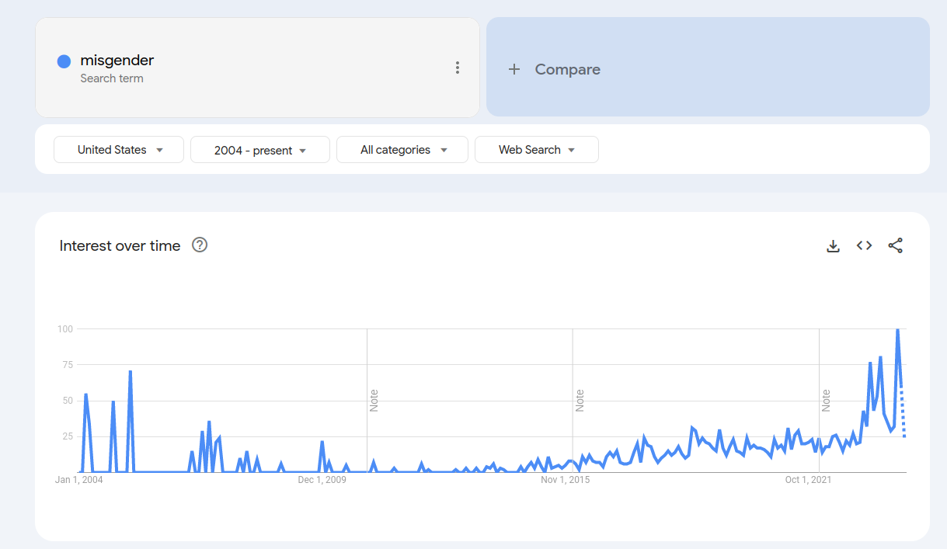This screenshot has height=549, width=947.
Task: Click the 2008 spike near 70 on chart
Action: 130,372
